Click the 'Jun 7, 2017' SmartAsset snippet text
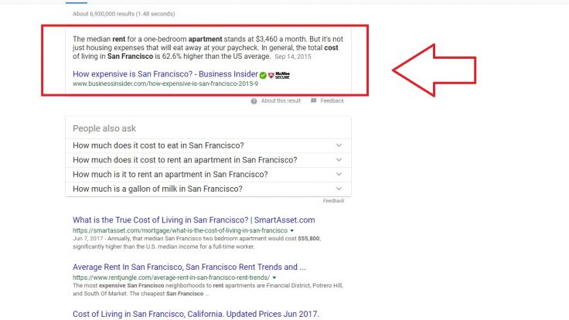Image resolution: width=569 pixels, height=320 pixels. pos(196,243)
